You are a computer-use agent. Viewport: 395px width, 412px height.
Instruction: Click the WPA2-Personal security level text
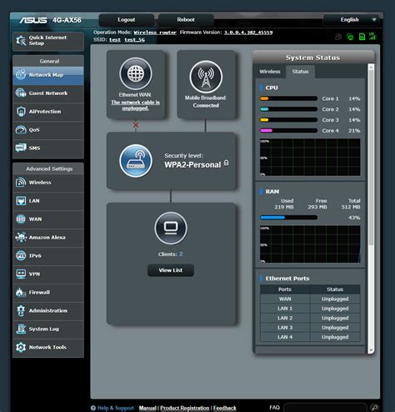(x=192, y=165)
